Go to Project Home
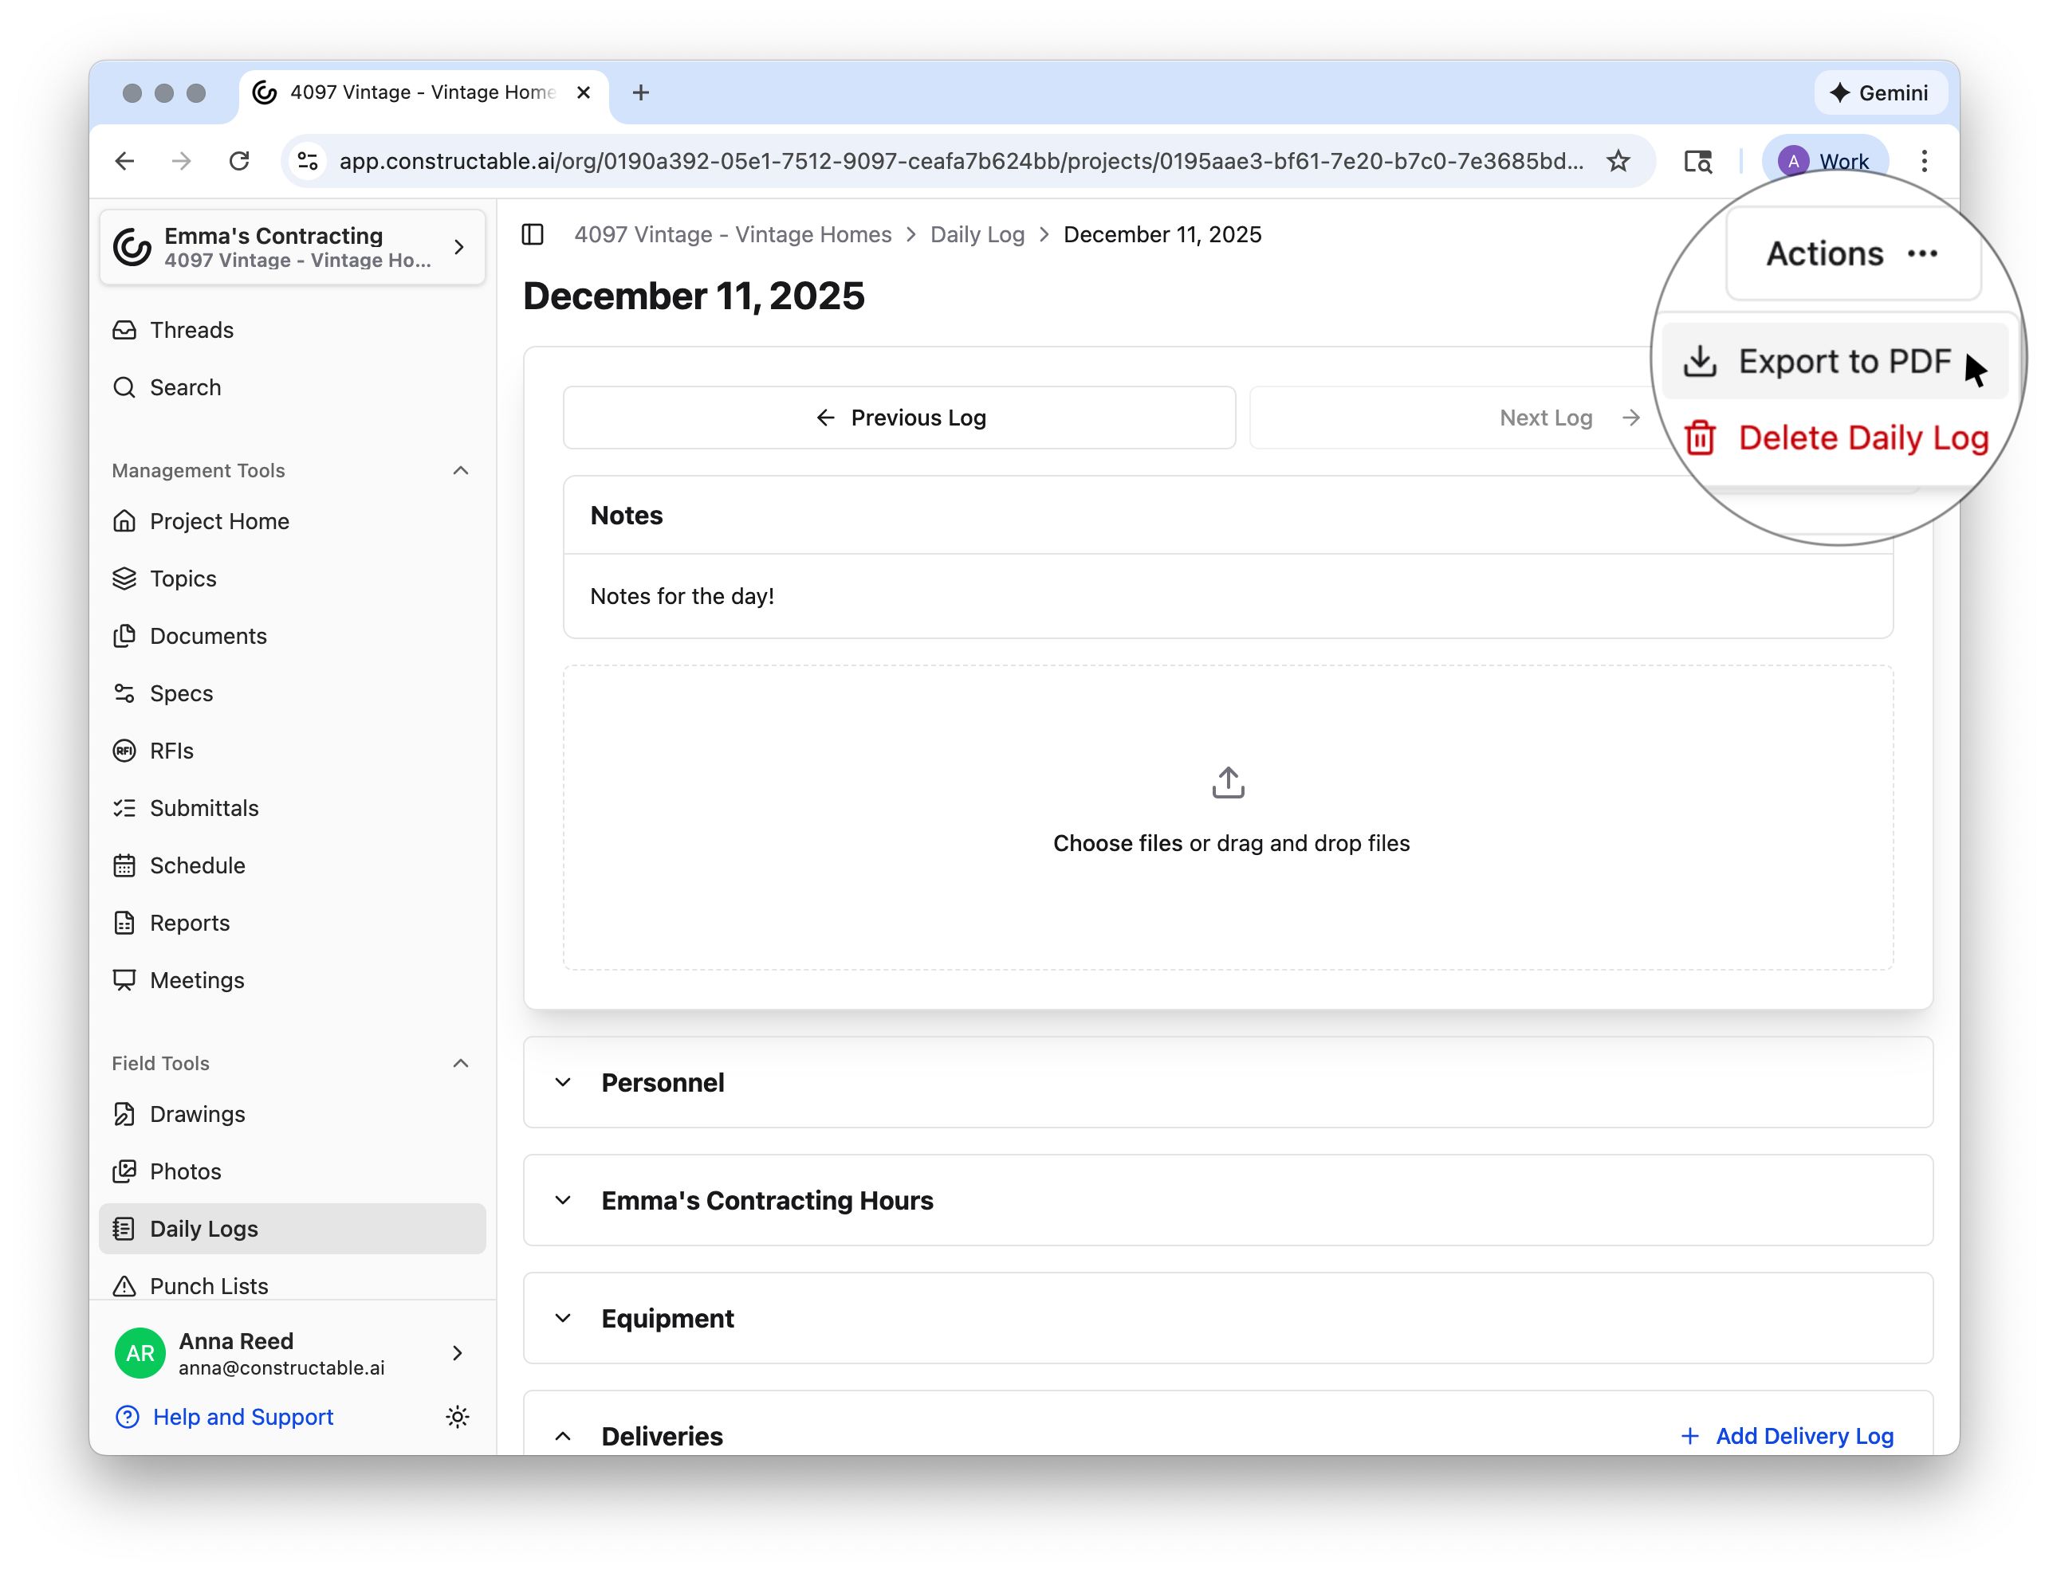The height and width of the screenshot is (1573, 2049). (x=291, y=520)
